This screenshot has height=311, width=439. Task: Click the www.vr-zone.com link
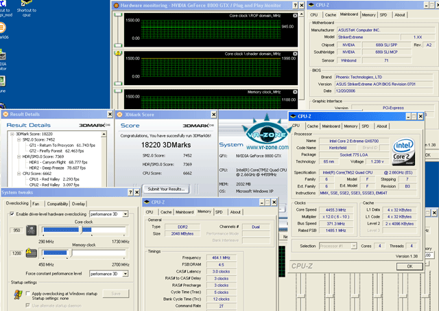[x=268, y=147]
